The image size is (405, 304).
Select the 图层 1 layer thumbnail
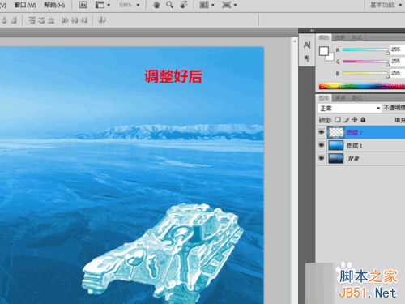click(336, 145)
